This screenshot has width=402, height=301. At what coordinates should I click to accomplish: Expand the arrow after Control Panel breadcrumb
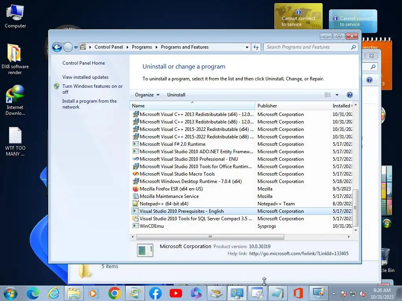[x=128, y=47]
